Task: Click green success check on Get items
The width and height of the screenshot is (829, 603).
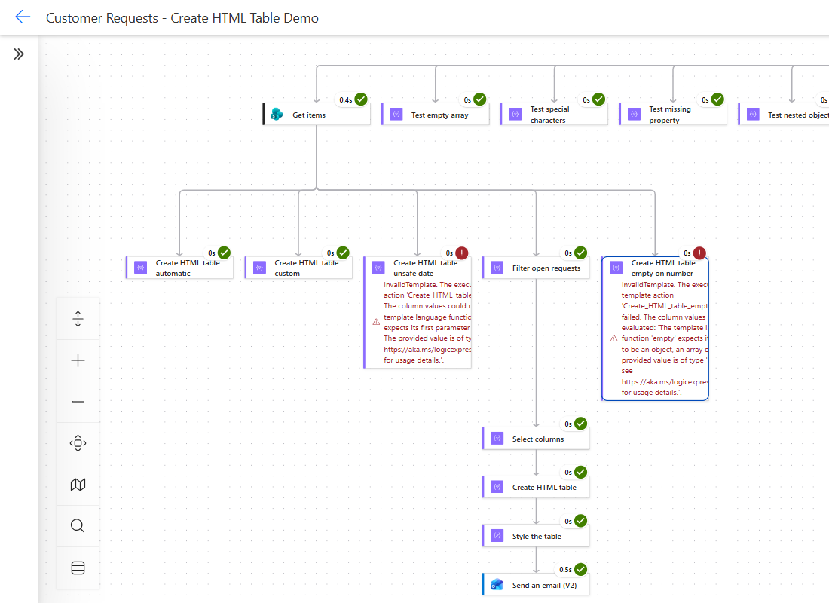Action: click(361, 99)
